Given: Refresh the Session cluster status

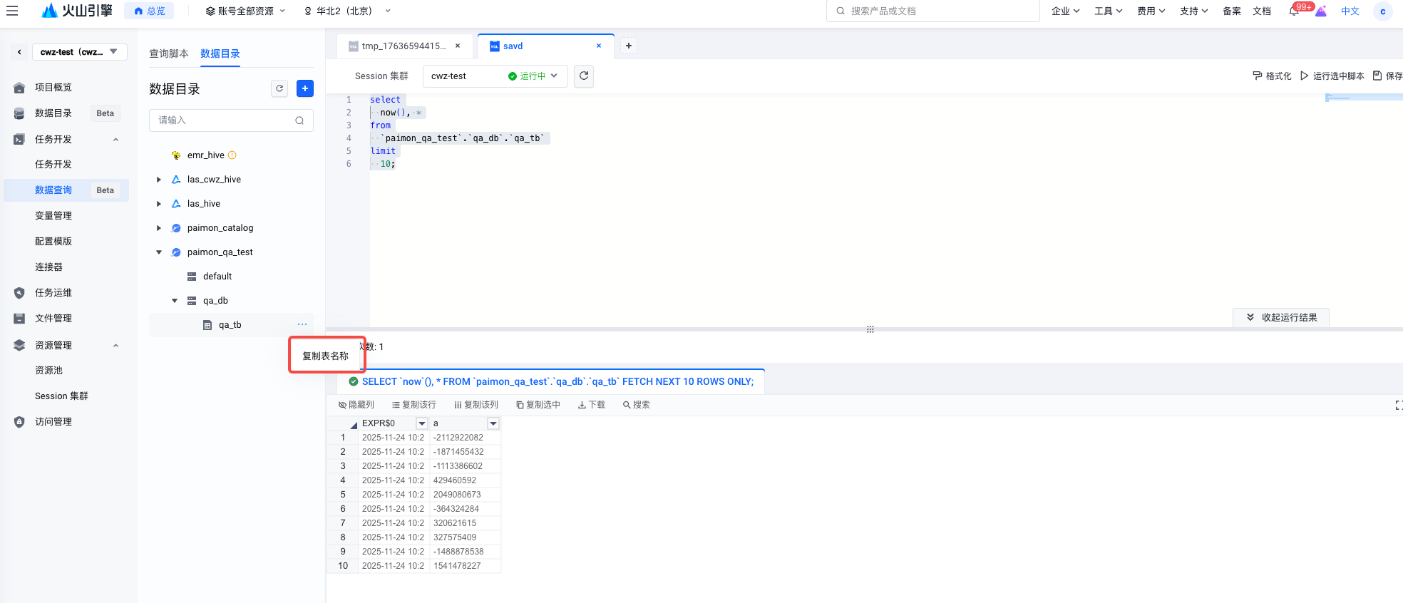Looking at the screenshot, I should coord(584,76).
